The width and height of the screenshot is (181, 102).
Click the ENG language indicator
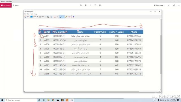tap(168, 100)
